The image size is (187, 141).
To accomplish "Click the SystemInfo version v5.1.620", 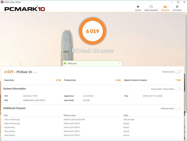I will [86, 100].
